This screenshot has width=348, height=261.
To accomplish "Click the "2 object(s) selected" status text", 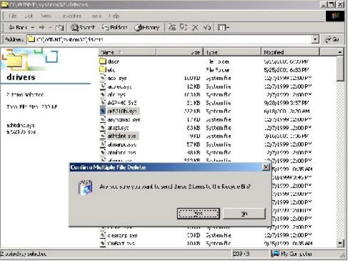I will point(23,254).
